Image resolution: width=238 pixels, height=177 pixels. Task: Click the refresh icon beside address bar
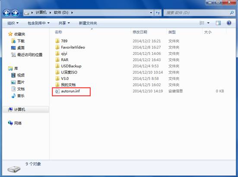[x=158, y=13]
